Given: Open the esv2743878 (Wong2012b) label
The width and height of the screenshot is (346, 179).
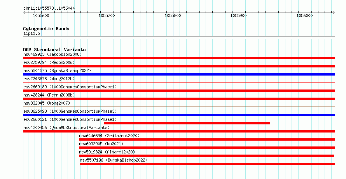Looking at the screenshot, I should 49,79.
